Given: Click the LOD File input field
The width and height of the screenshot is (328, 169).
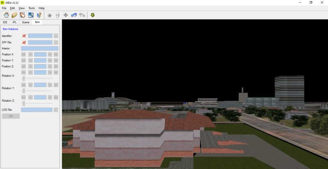Looking at the screenshot, I should (x=37, y=110).
